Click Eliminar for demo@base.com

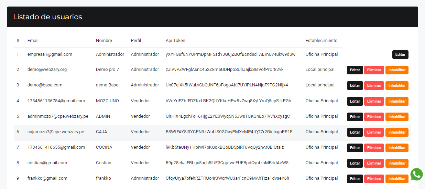(374, 86)
